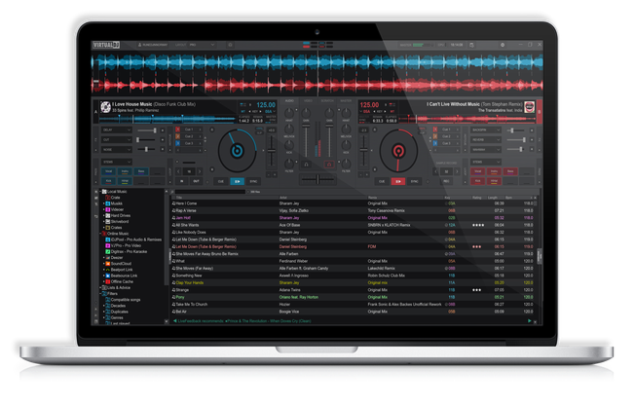
Task: Switch to the VIDEO mixer tab
Action: click(308, 100)
